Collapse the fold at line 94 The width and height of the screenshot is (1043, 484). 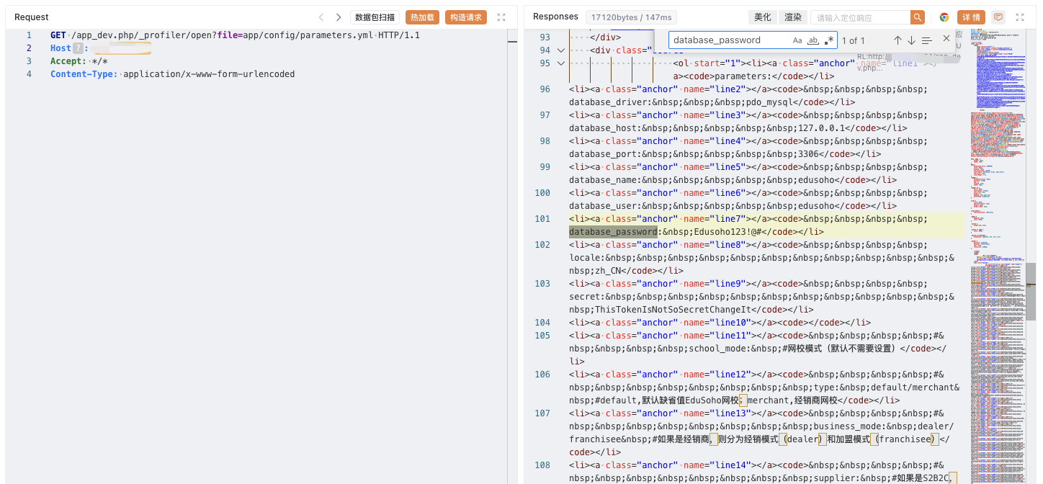coord(560,50)
